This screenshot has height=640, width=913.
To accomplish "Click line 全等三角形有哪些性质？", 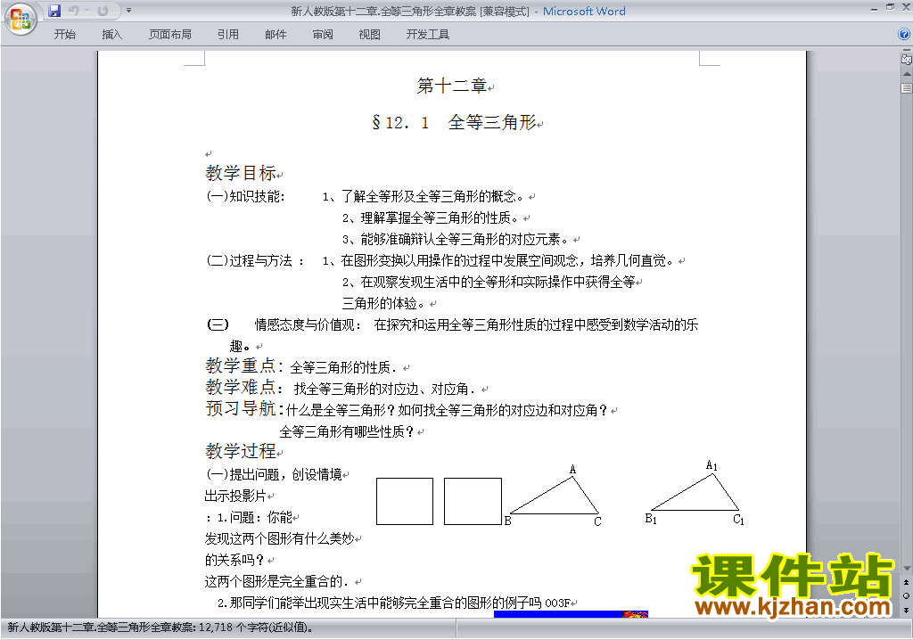I will click(x=347, y=431).
